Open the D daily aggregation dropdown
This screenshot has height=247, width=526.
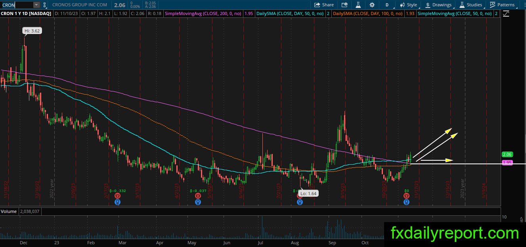pyautogui.click(x=387, y=5)
